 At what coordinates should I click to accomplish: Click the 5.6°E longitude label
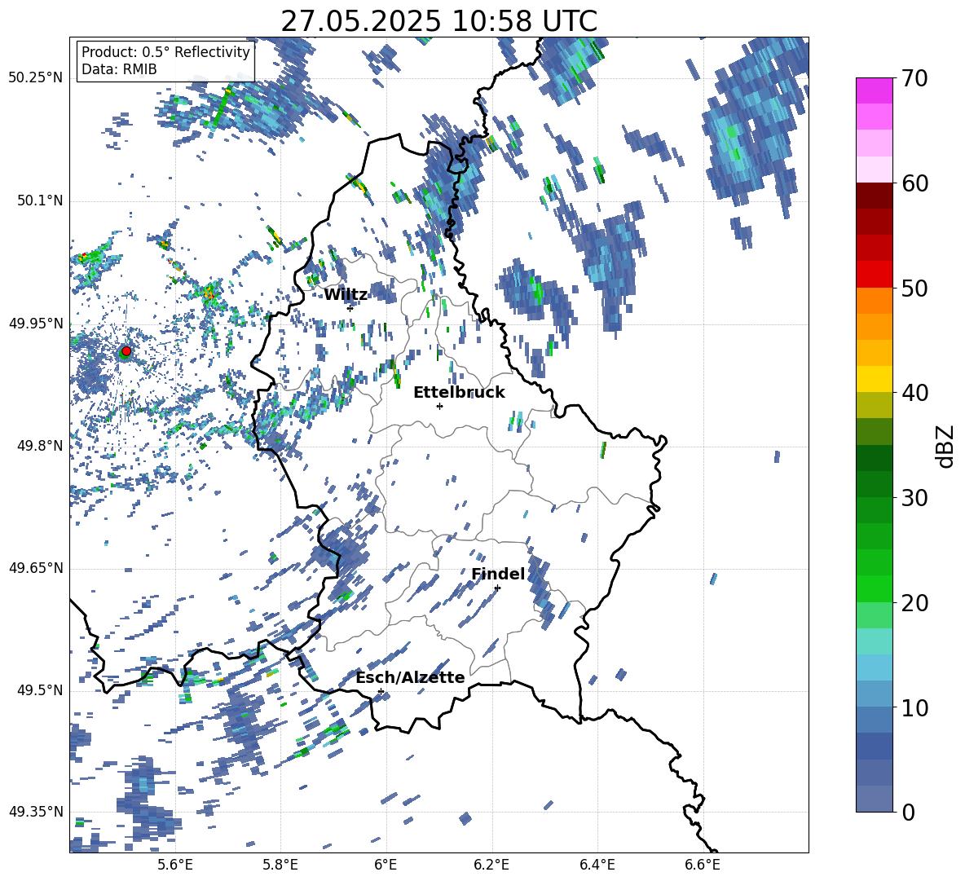175,866
